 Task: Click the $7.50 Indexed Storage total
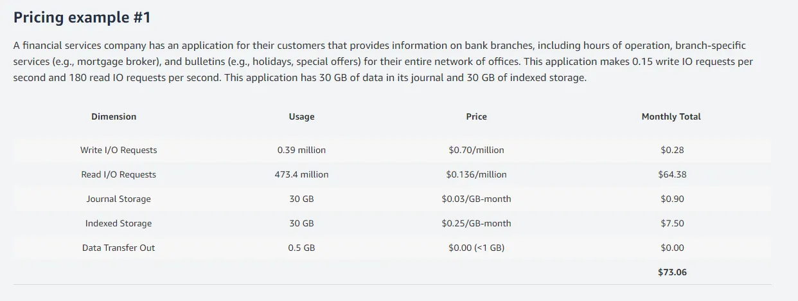pyautogui.click(x=672, y=223)
